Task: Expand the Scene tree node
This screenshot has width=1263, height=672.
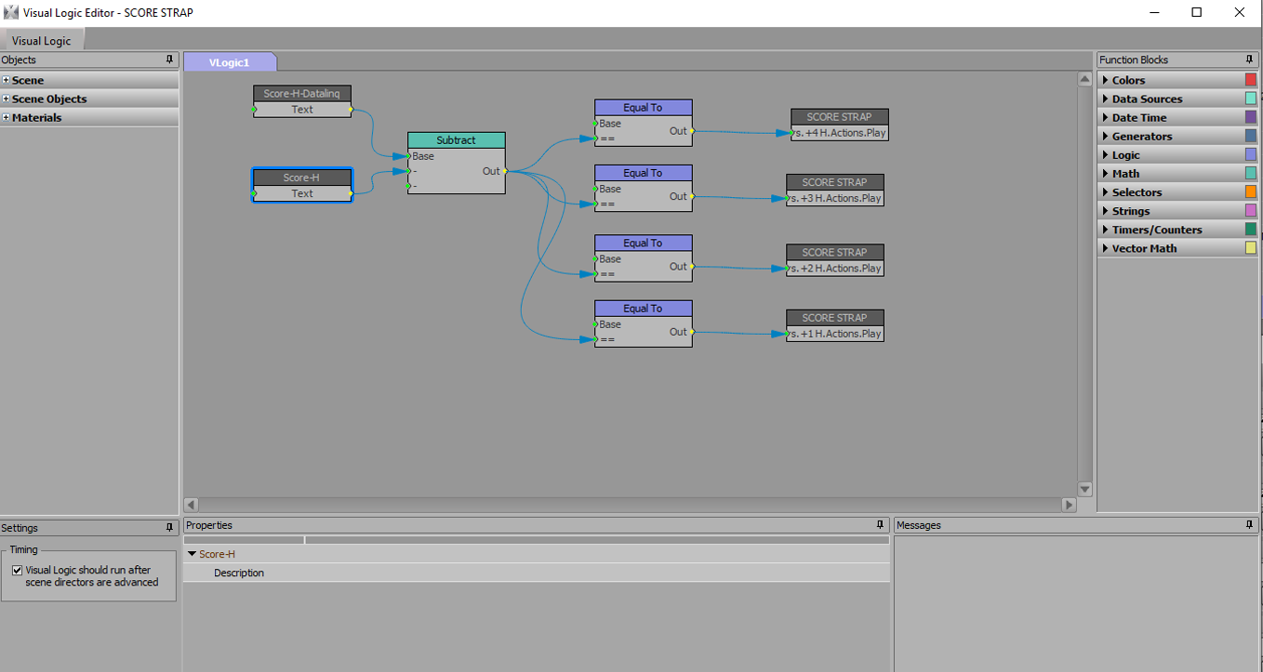Action: pos(6,81)
